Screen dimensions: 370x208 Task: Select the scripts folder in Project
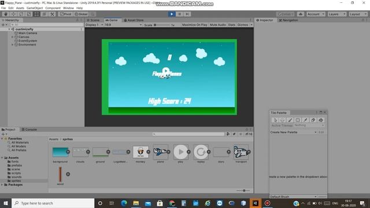coord(16,173)
